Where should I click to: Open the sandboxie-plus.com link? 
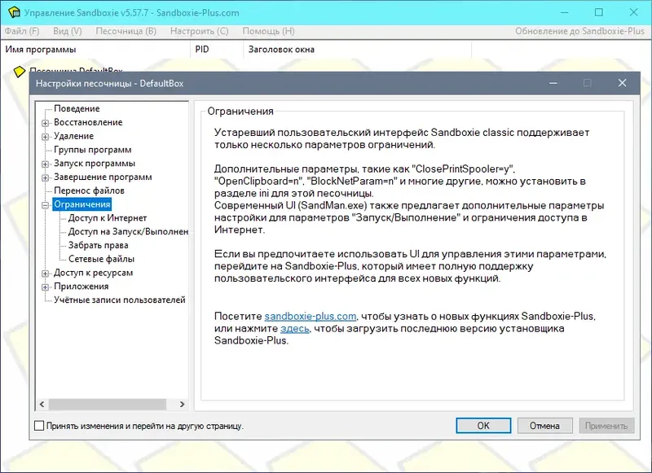(x=311, y=317)
